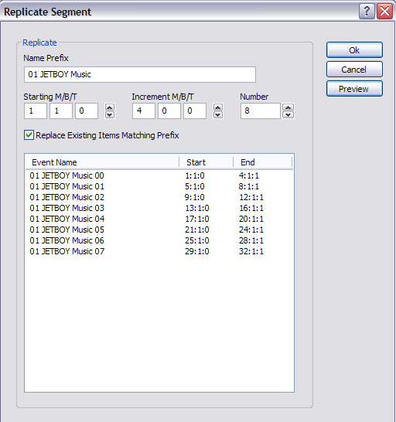The image size is (396, 422).
Task: Select the 01 JETBOY Music 07 row
Action: (x=159, y=251)
